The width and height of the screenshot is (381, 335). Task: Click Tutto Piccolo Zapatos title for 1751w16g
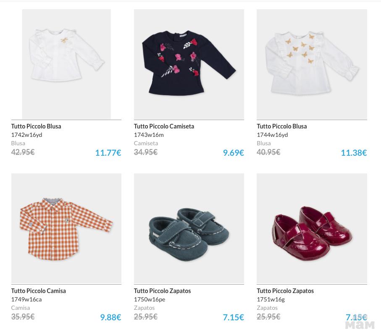click(x=285, y=291)
